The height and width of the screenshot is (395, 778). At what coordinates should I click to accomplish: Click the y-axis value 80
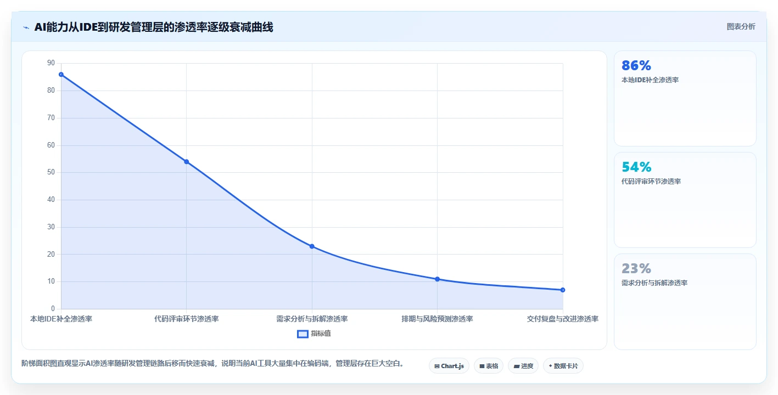click(x=51, y=91)
